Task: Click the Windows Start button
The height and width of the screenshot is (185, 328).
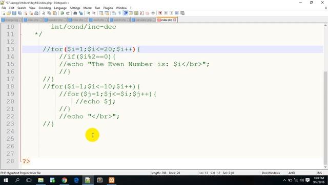Action: pos(6,180)
